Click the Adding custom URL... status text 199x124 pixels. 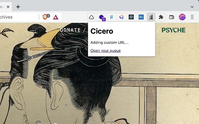[109, 42]
